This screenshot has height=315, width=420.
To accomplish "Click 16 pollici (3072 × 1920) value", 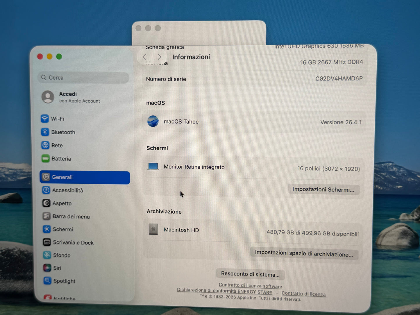I will (328, 169).
